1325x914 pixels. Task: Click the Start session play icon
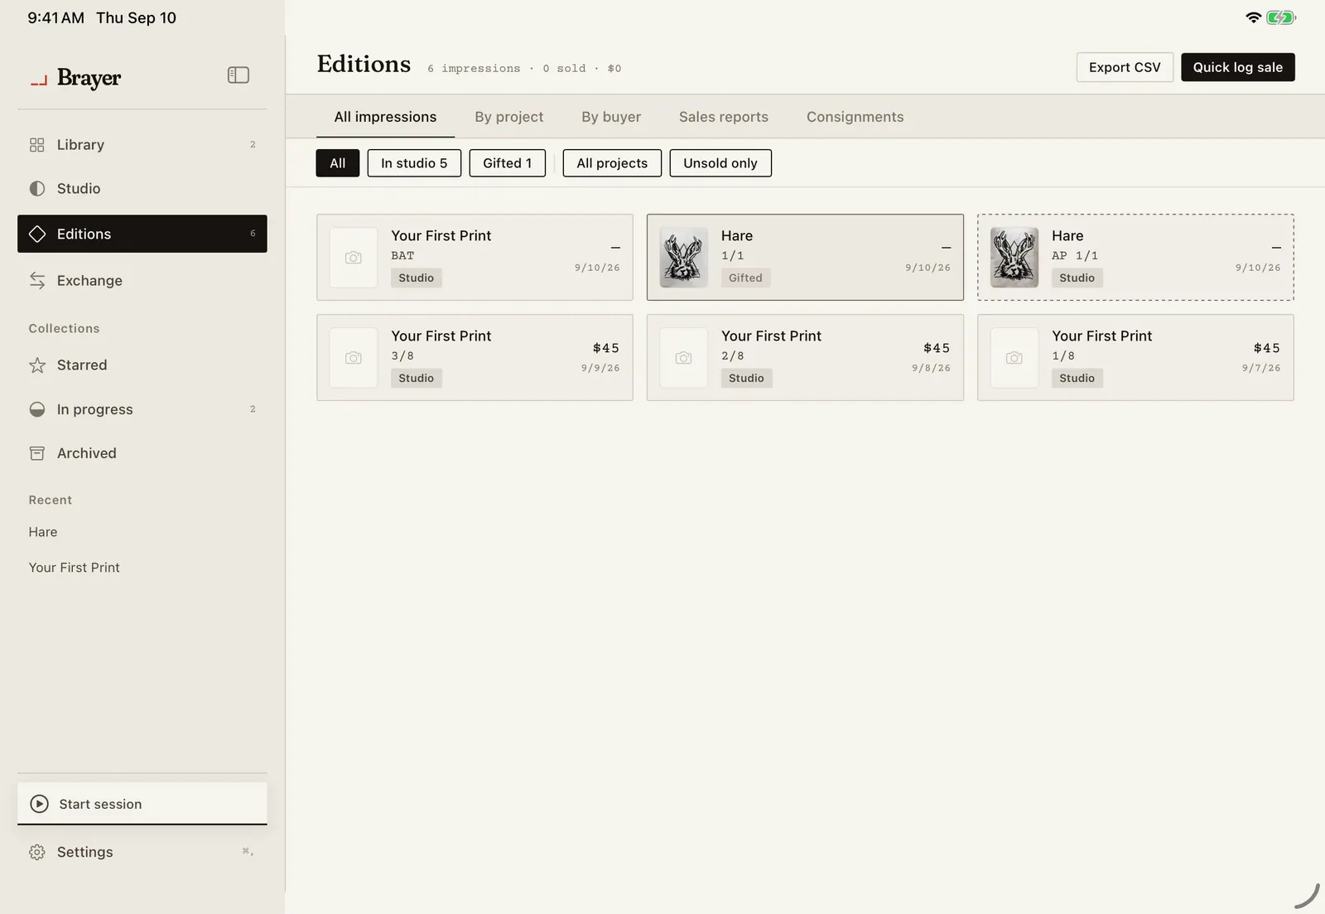[x=39, y=804]
